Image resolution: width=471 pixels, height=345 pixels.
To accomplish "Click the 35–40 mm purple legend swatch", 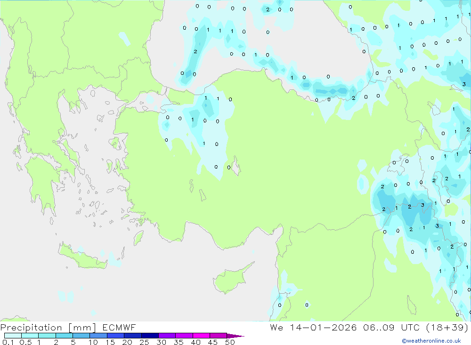I will pyautogui.click(x=184, y=336).
